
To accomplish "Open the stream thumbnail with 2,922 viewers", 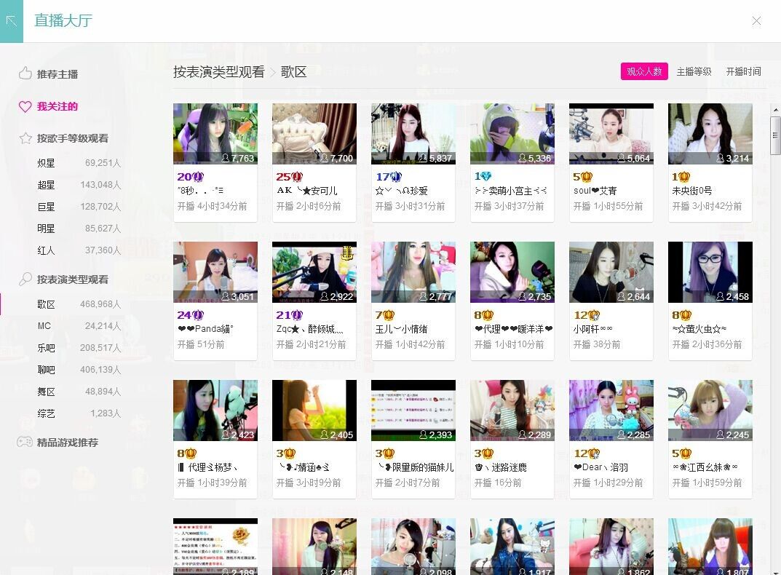I will (x=314, y=272).
